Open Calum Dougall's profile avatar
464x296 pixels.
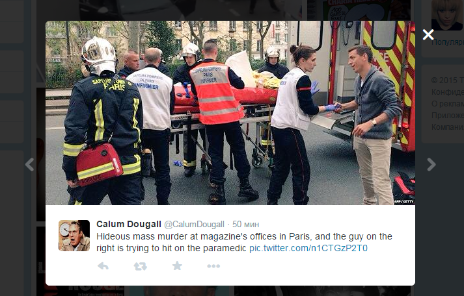(74, 236)
